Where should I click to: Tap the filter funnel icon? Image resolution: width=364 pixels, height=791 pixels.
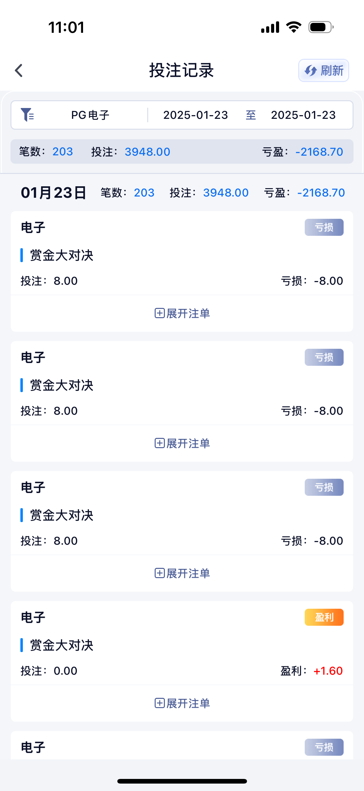27,115
